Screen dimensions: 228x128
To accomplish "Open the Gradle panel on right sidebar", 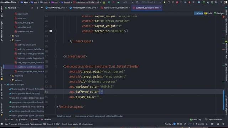I will [226, 10].
